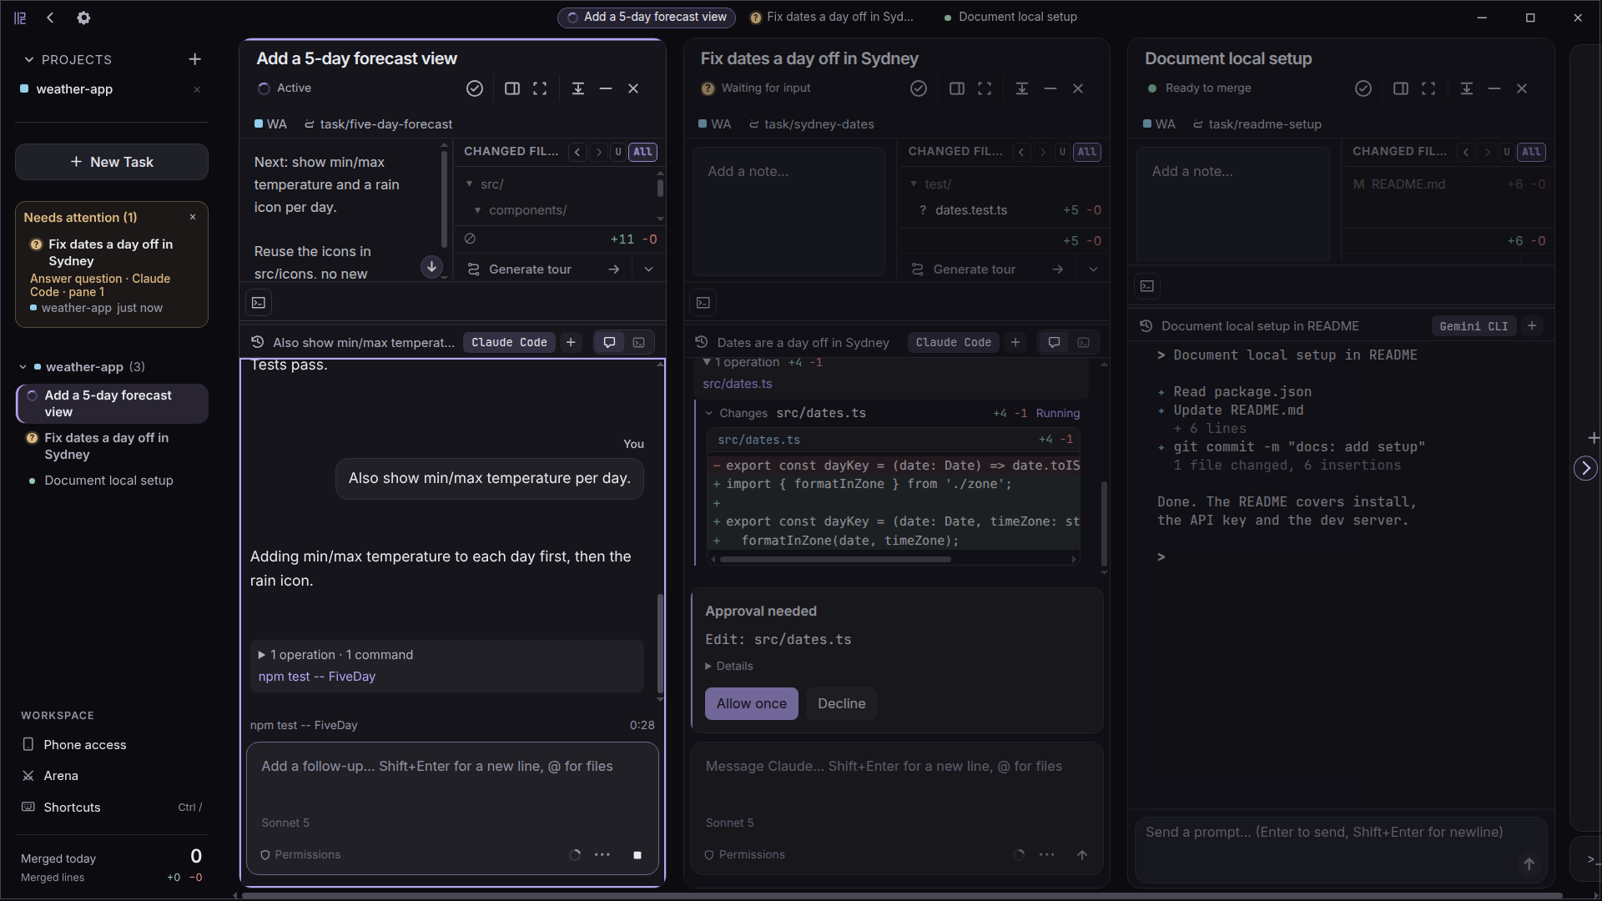Send the Gemini CLI prompt arrow
Image resolution: width=1602 pixels, height=901 pixels.
click(x=1529, y=864)
